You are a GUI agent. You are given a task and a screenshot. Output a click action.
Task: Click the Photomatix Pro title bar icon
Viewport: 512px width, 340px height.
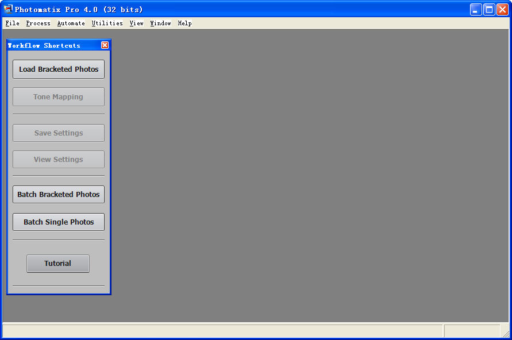8,9
